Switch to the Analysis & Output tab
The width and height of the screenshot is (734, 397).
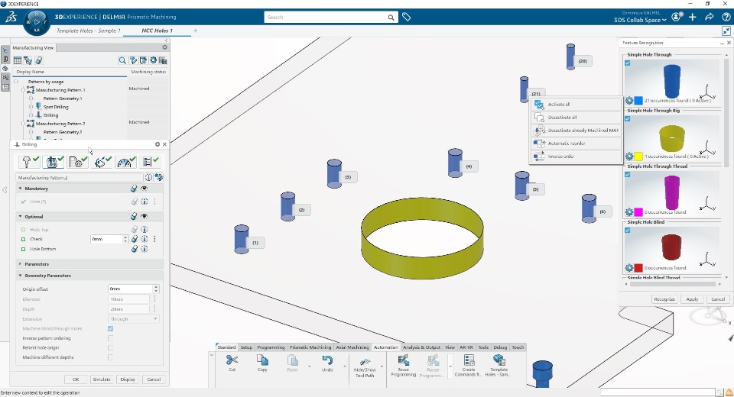pyautogui.click(x=422, y=347)
